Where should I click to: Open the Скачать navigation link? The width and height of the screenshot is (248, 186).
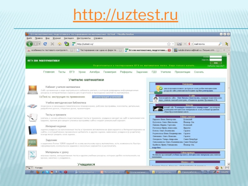[199, 72]
